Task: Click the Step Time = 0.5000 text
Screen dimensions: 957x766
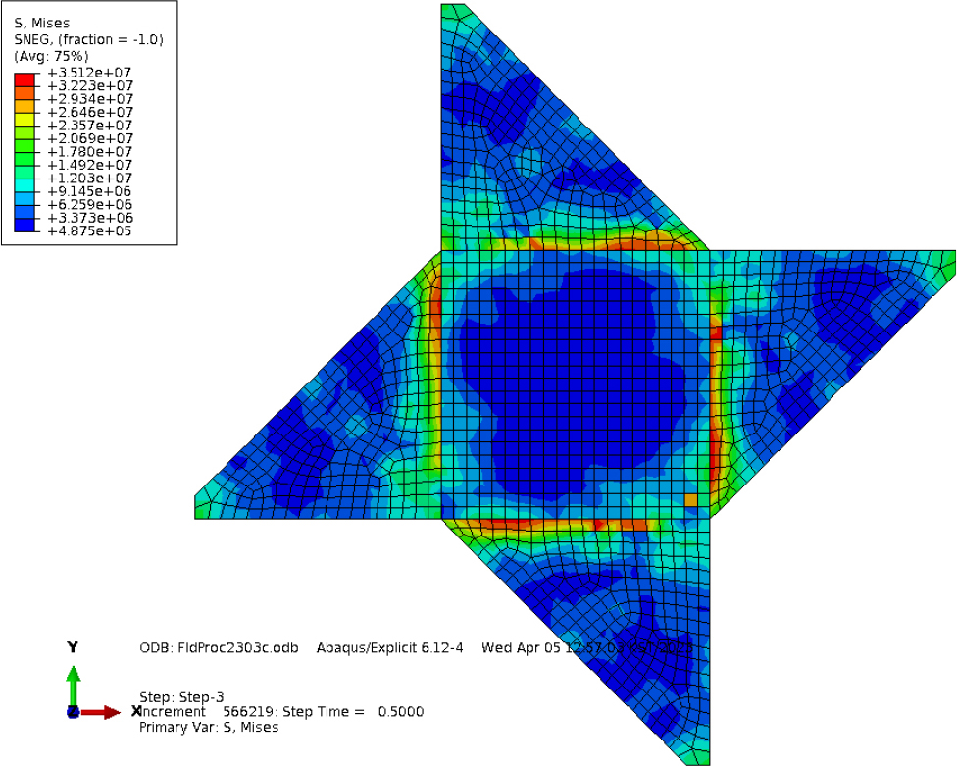Action: (x=368, y=712)
